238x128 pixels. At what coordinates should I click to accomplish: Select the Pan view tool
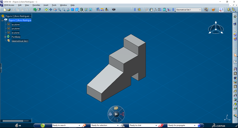click(51, 10)
